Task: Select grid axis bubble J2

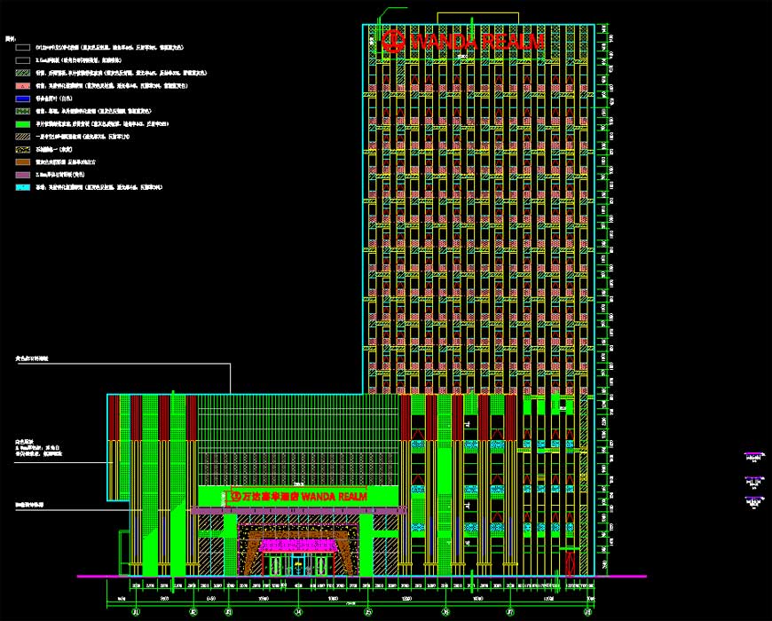Action: point(193,612)
